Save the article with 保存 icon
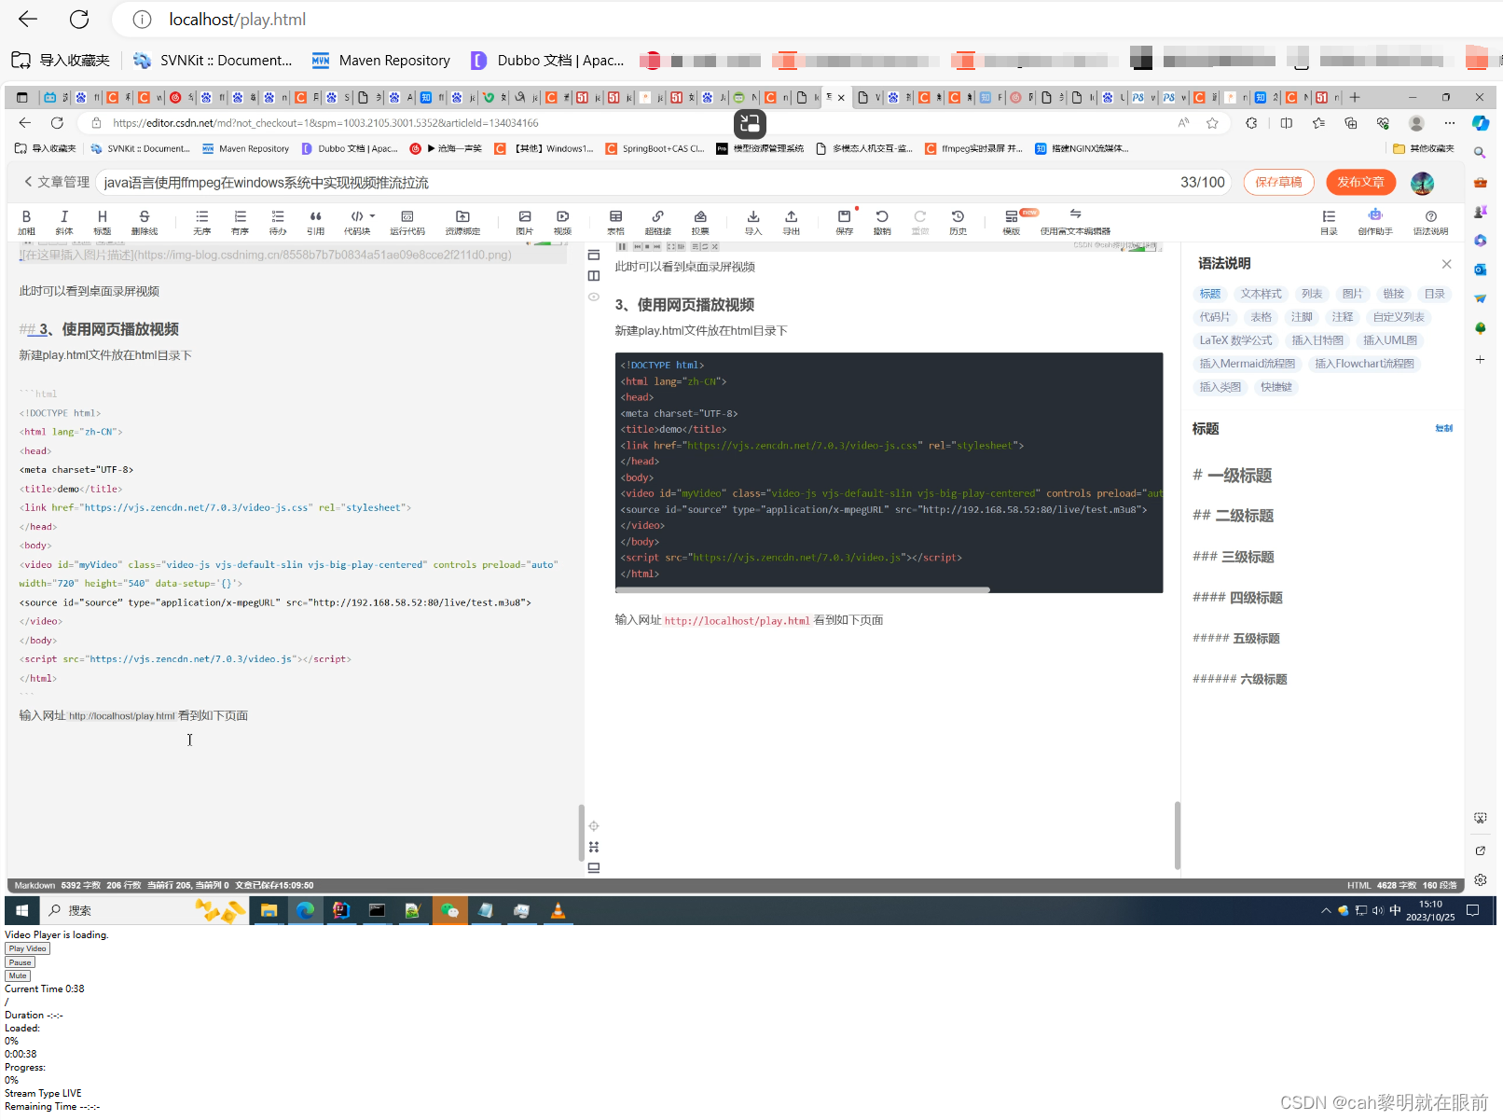The height and width of the screenshot is (1120, 1503). click(x=844, y=222)
